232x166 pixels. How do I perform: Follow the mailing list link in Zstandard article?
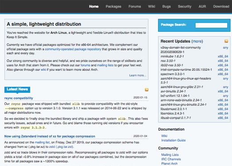point(42,143)
